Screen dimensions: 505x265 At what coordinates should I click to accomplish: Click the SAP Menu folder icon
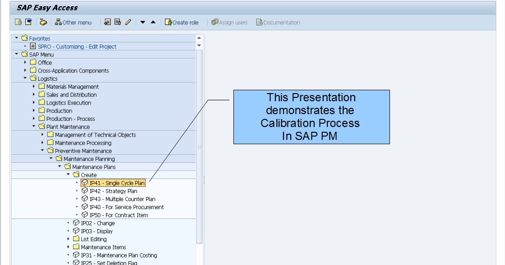24,54
